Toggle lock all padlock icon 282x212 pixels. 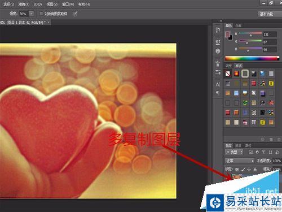pyautogui.click(x=255, y=169)
